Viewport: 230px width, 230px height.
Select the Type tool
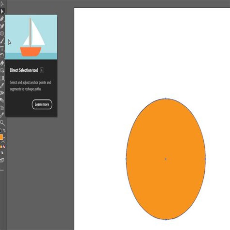2,49
